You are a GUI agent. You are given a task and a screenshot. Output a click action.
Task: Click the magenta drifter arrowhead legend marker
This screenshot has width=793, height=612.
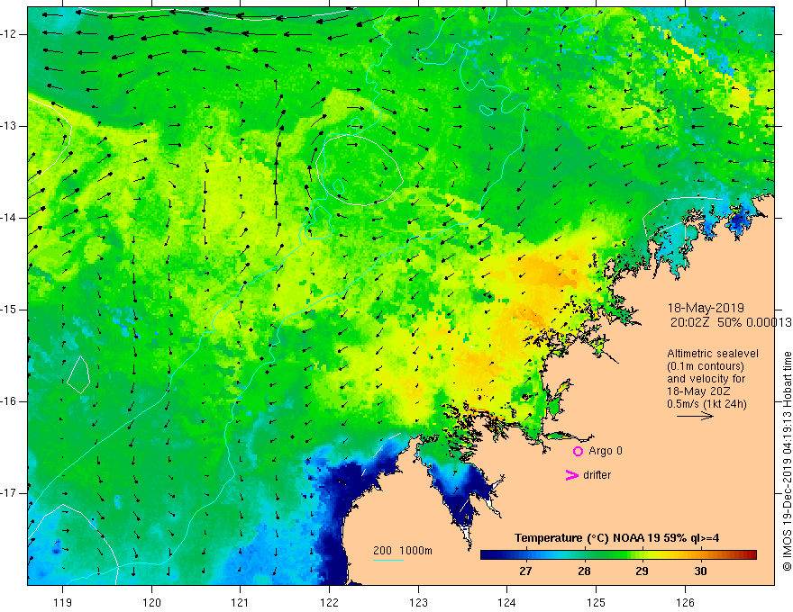pyautogui.click(x=571, y=475)
